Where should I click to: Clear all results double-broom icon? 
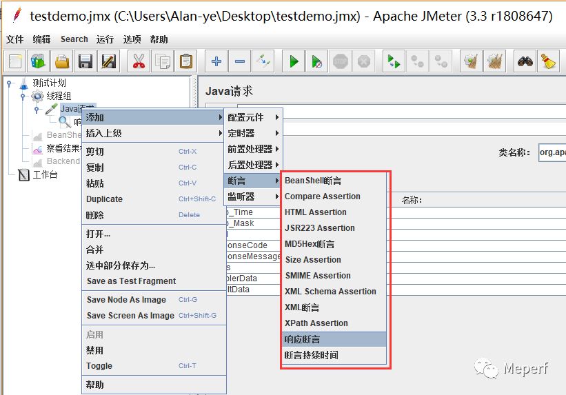494,61
